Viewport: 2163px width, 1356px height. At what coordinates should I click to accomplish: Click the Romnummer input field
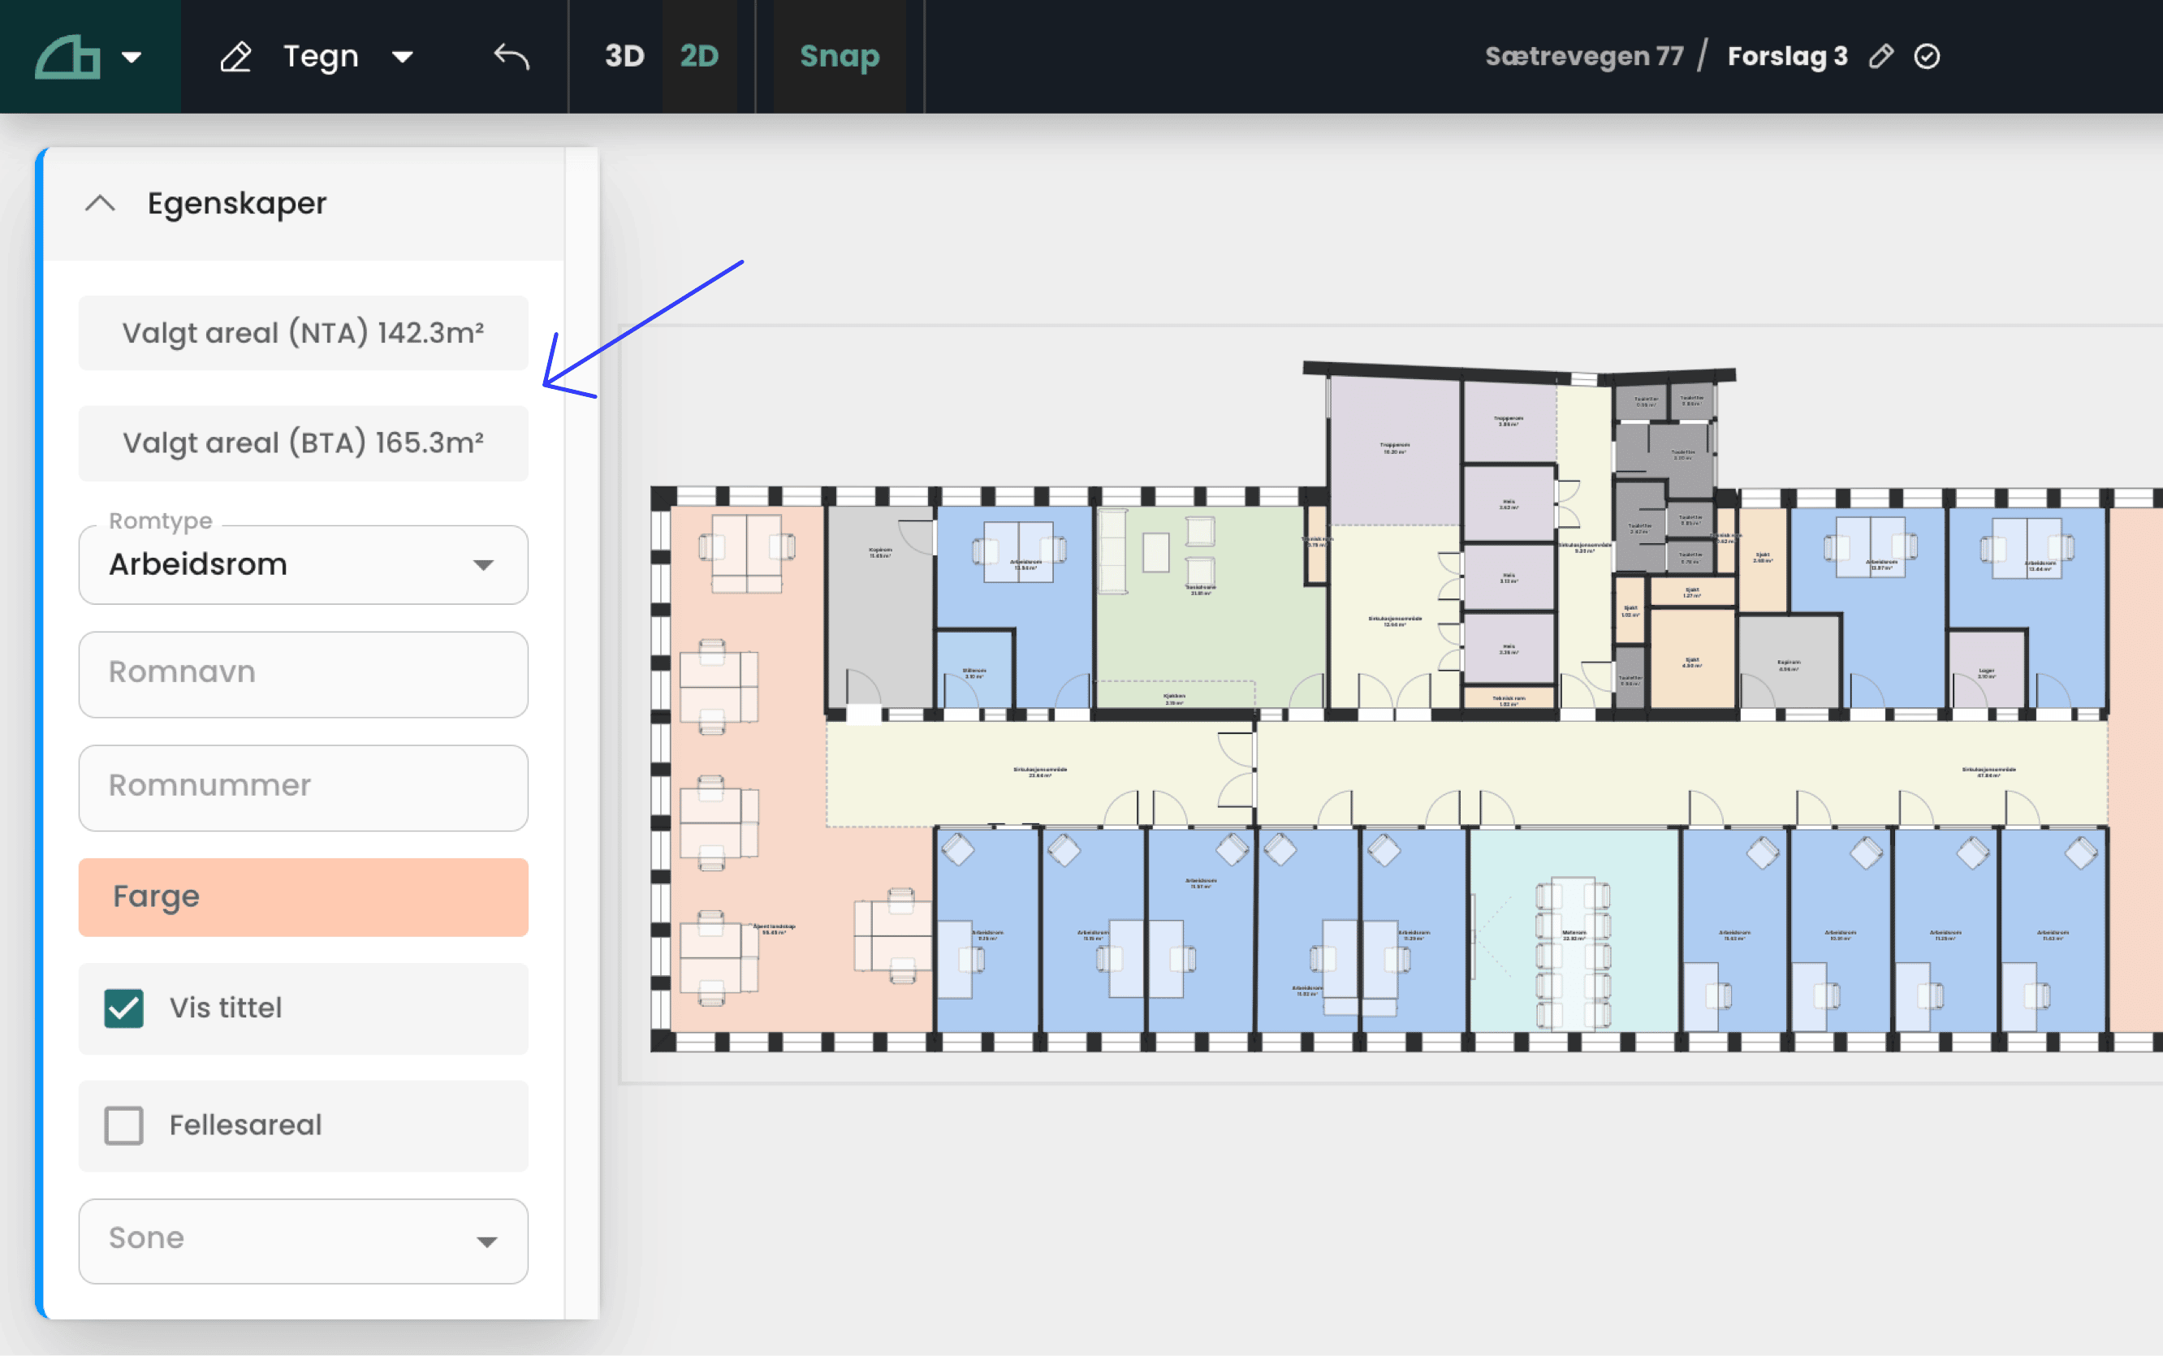303,787
